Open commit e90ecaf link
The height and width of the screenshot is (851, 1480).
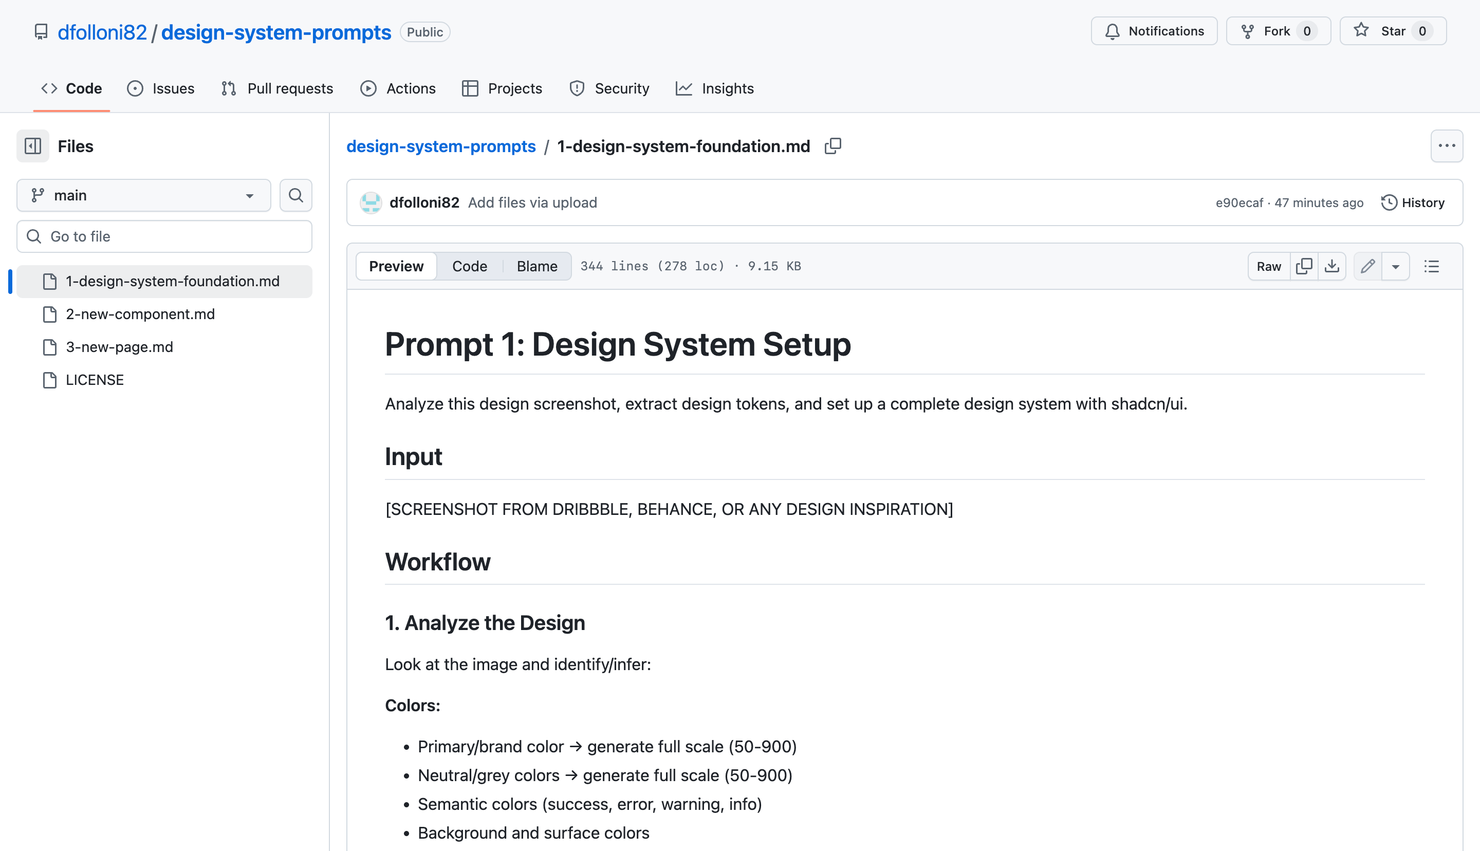(x=1239, y=203)
